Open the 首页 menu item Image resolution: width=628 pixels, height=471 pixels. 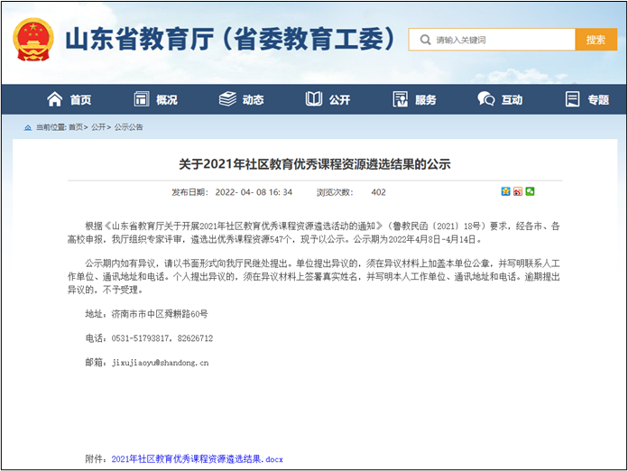(x=80, y=99)
